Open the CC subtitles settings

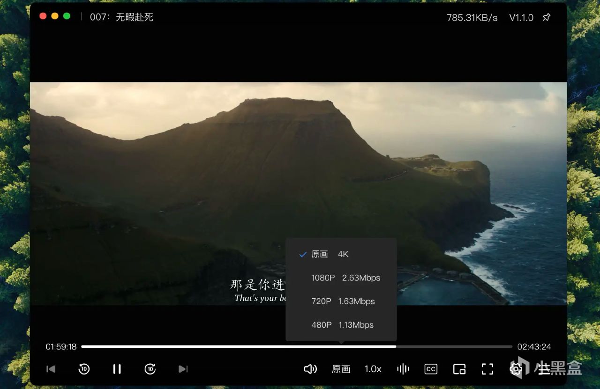[431, 369]
